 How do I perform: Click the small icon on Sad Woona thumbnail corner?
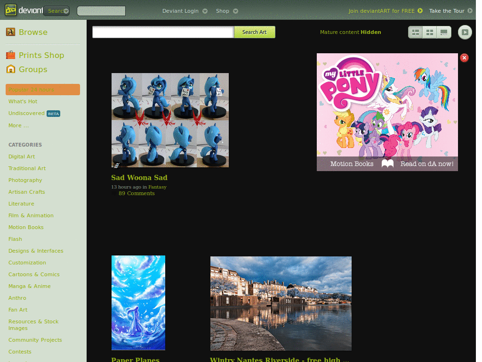click(117, 165)
